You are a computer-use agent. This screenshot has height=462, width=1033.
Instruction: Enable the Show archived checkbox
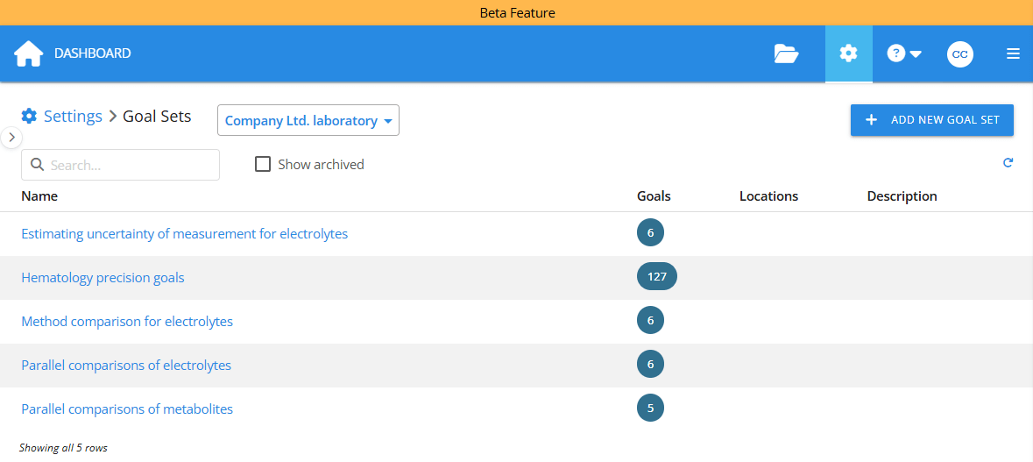tap(263, 164)
